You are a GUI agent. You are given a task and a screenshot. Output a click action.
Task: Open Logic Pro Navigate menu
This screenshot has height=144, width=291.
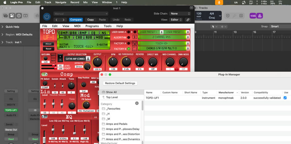pyautogui.click(x=61, y=2)
